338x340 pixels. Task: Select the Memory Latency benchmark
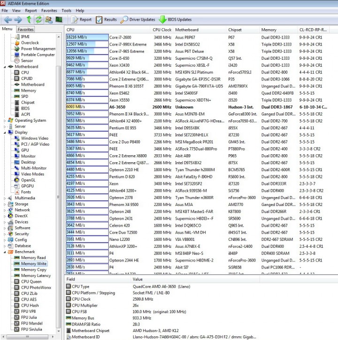[36, 276]
